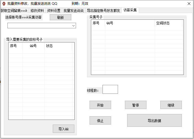Select the 访客采集 tab

[130, 10]
